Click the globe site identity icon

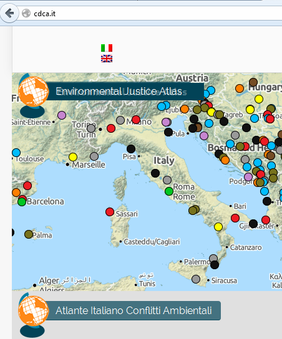point(26,14)
